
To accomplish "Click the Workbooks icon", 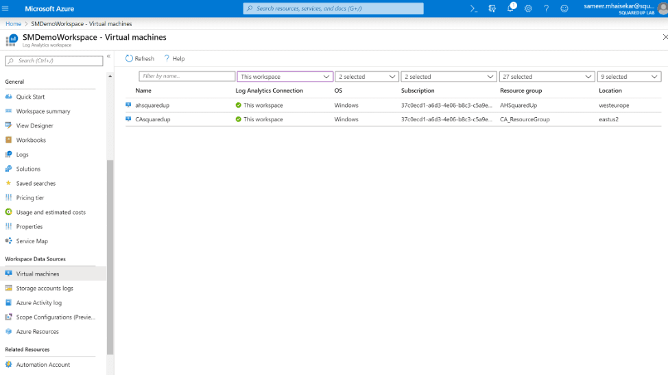I will [8, 140].
